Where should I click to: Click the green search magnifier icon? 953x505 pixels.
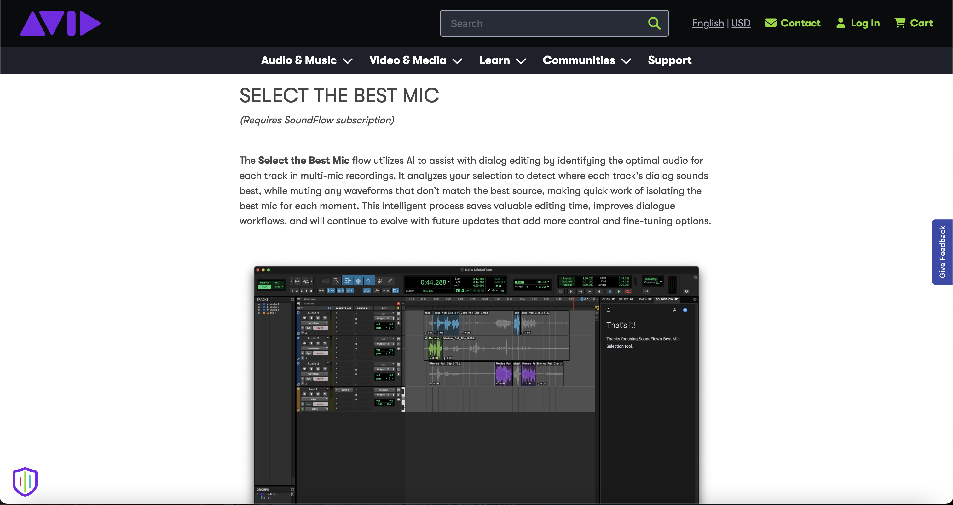(x=654, y=23)
